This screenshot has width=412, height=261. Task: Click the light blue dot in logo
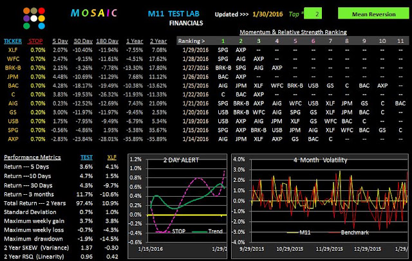(x=41, y=26)
